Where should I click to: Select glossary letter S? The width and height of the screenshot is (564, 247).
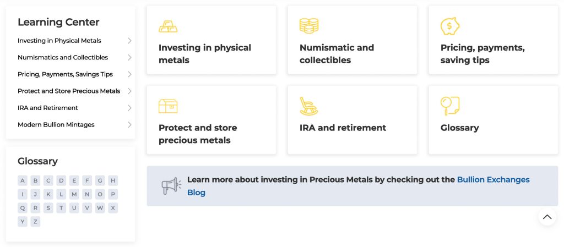pyautogui.click(x=48, y=208)
